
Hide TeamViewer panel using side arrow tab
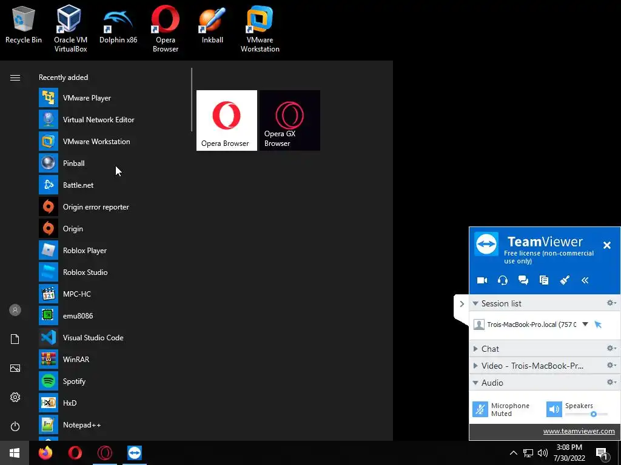[462, 304]
